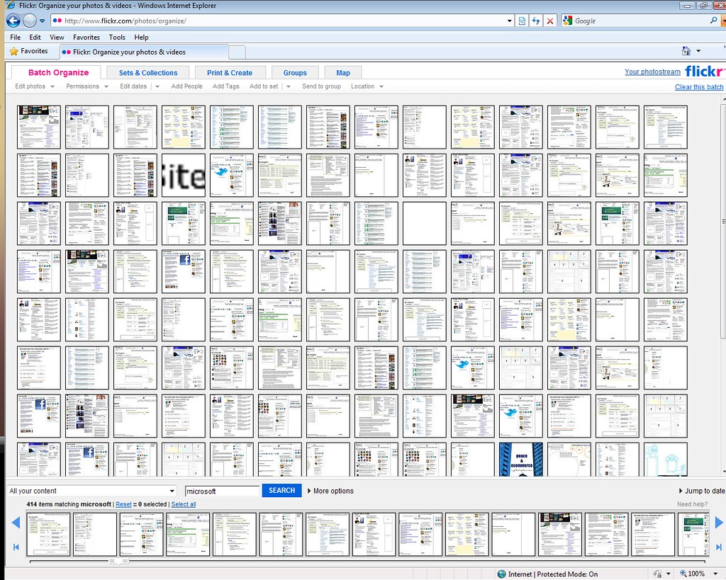Click the browser Back arrow button
Image resolution: width=726 pixels, height=580 pixels.
tap(13, 21)
